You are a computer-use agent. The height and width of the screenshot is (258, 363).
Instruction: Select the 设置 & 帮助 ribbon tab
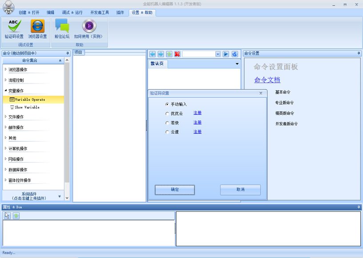tap(142, 12)
